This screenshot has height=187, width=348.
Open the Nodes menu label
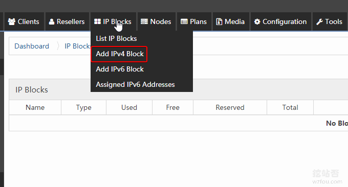161,21
